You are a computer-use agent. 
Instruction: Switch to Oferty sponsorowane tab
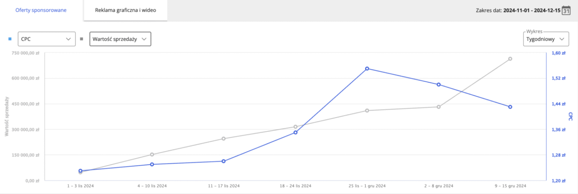click(x=41, y=10)
